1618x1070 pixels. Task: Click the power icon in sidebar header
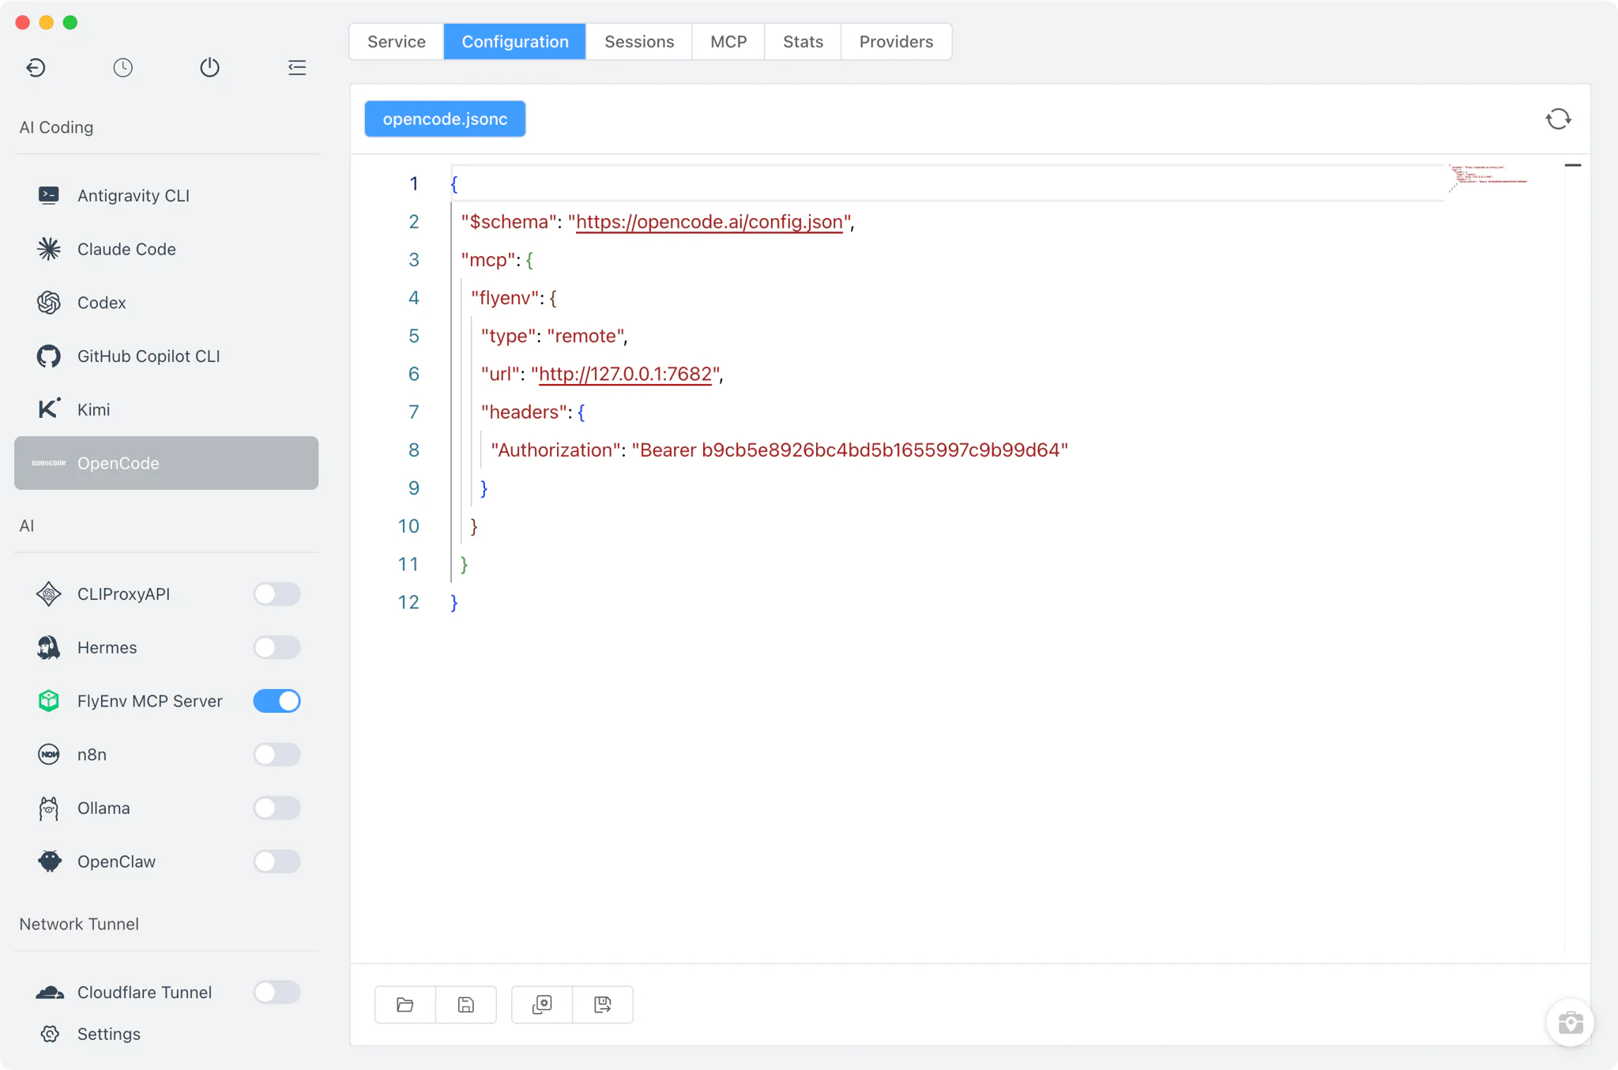209,68
